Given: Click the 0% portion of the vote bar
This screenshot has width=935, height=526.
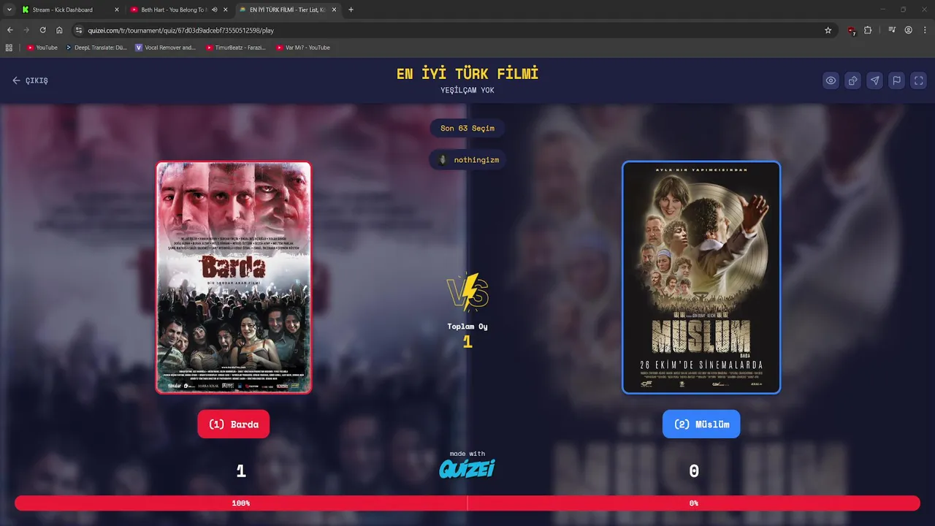Looking at the screenshot, I should (x=694, y=503).
